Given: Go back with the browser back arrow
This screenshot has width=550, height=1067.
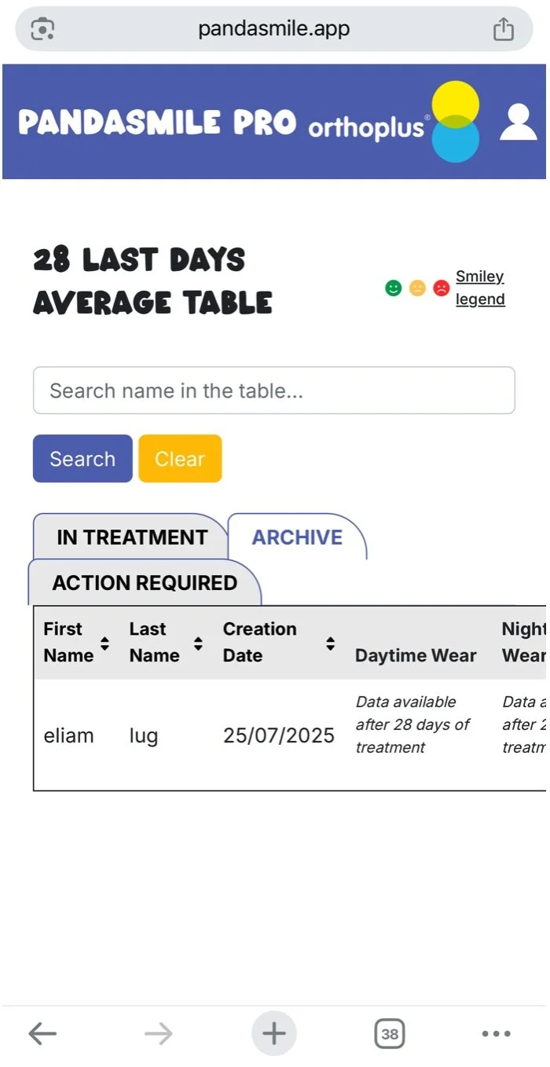Looking at the screenshot, I should (42, 1034).
